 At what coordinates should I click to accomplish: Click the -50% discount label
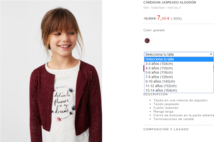click(x=176, y=18)
